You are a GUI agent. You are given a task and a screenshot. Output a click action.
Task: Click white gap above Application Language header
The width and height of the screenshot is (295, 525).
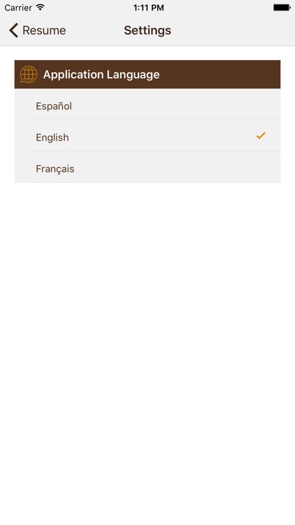(147, 53)
